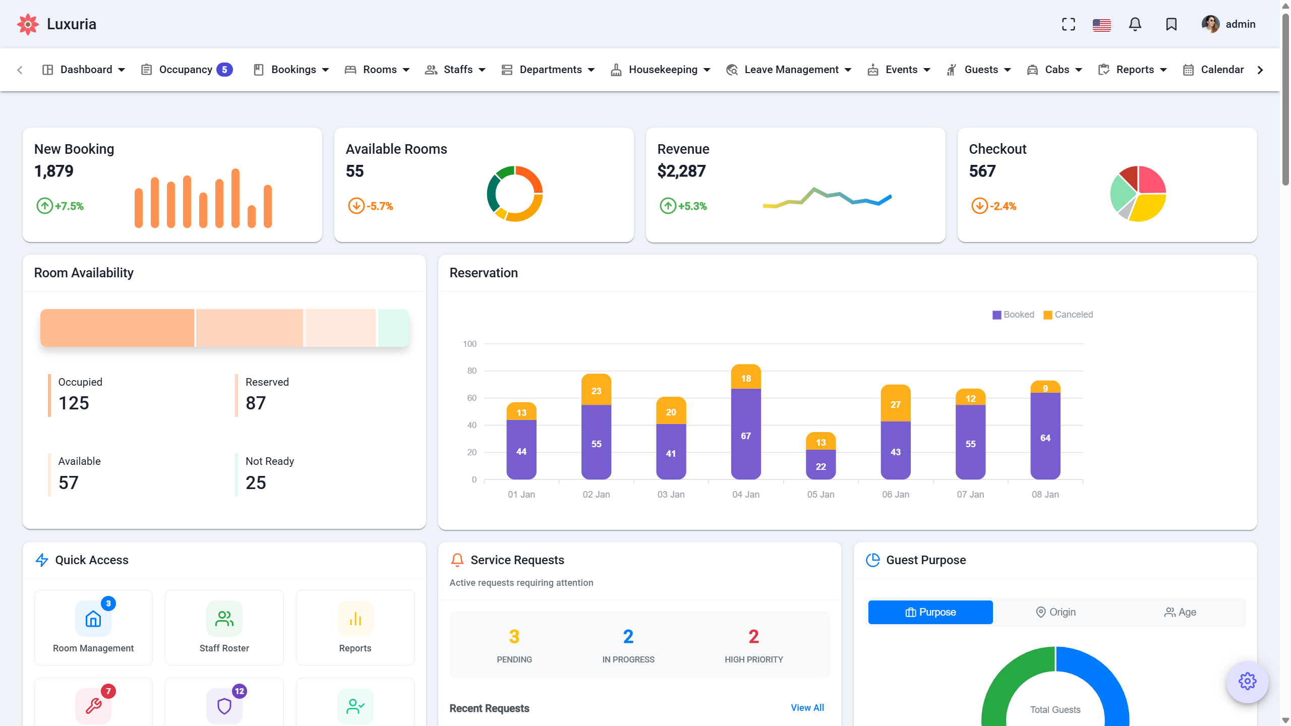This screenshot has width=1291, height=726.
Task: Open the Occupancy menu item
Action: coord(187,70)
